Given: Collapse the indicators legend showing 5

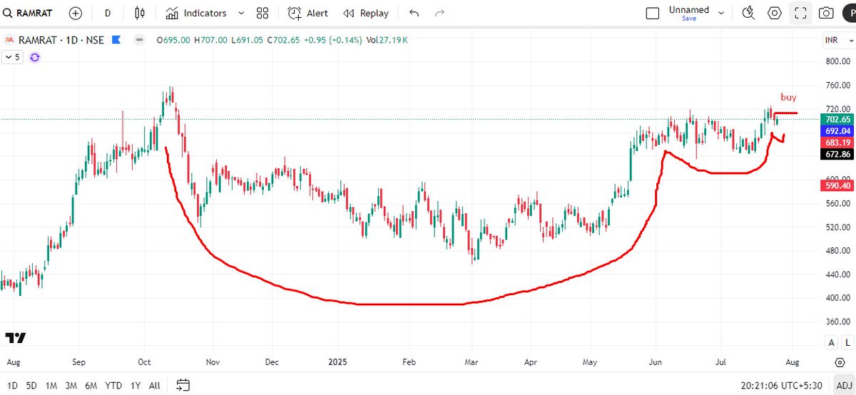Looking at the screenshot, I should click(x=13, y=57).
